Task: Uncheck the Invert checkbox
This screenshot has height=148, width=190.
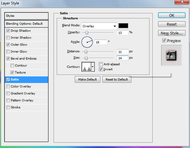Action: 101,69
